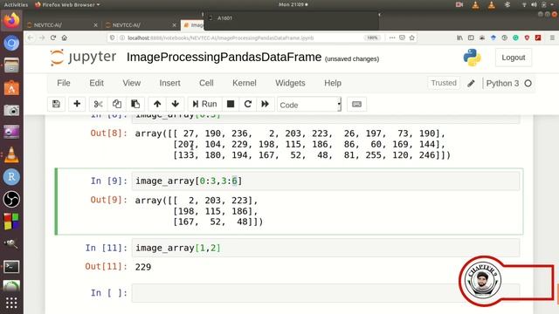Open the command palette keyboard icon
The height and width of the screenshot is (314, 559).
click(356, 104)
